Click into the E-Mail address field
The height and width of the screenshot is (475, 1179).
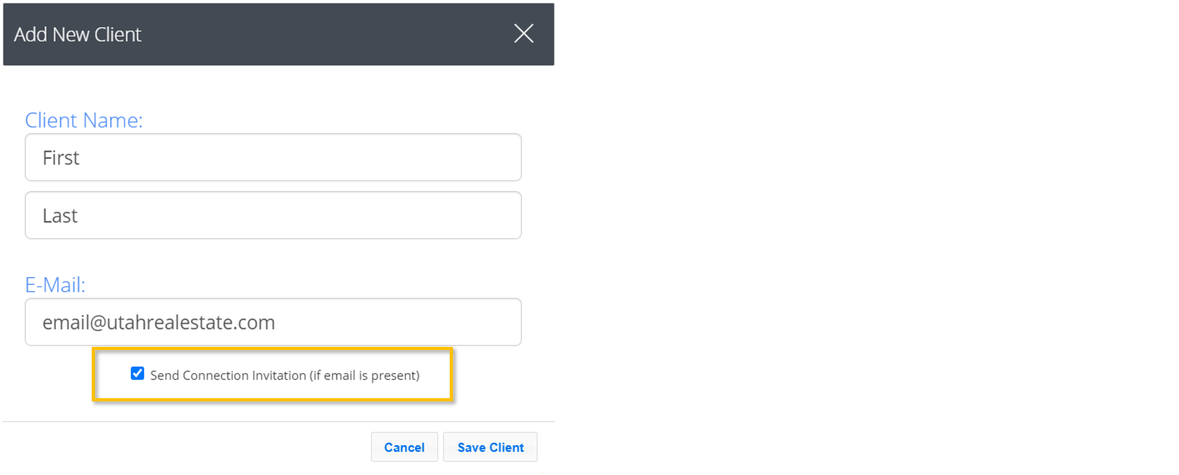coord(273,322)
